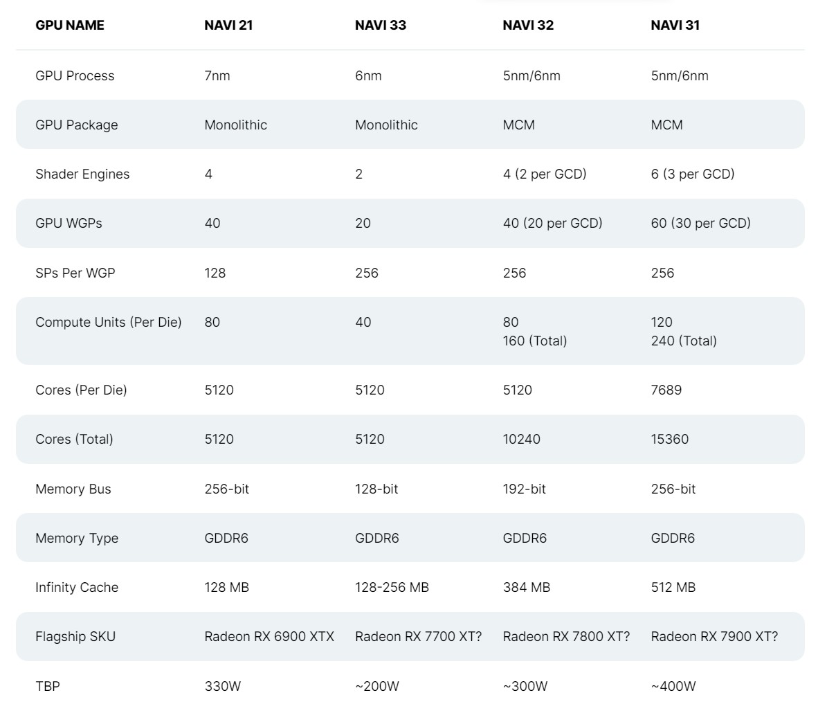Click the 512 MB cache value
This screenshot has width=818, height=704.
673,587
